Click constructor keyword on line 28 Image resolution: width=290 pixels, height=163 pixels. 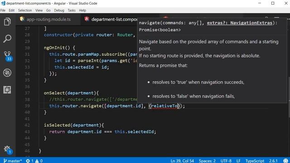tap(58, 35)
